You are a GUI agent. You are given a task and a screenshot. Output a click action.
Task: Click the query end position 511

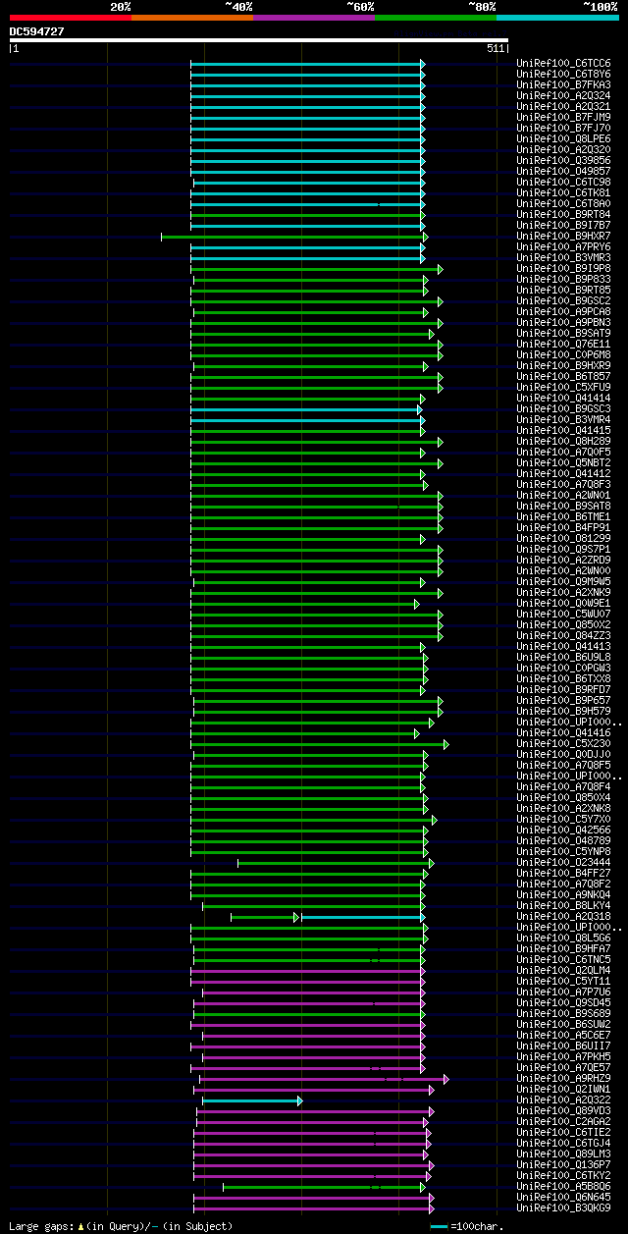tap(495, 48)
